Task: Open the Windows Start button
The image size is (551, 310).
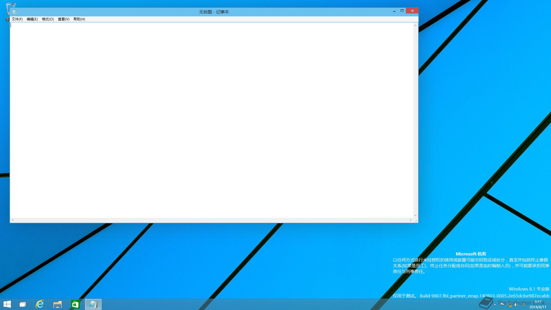Action: (x=7, y=304)
